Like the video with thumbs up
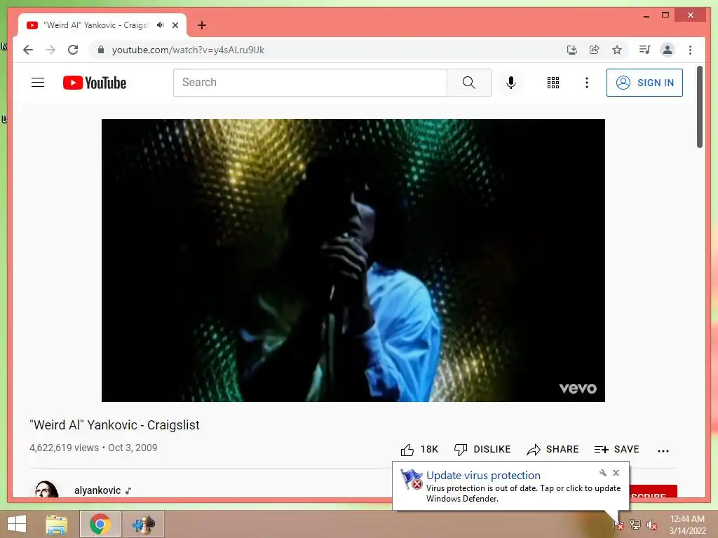Image resolution: width=718 pixels, height=538 pixels. coord(419,450)
